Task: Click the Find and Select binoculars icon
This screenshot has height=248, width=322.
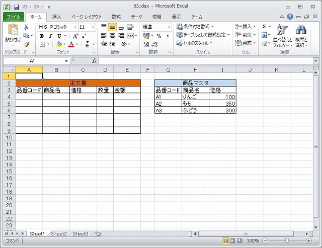Action: (301, 35)
